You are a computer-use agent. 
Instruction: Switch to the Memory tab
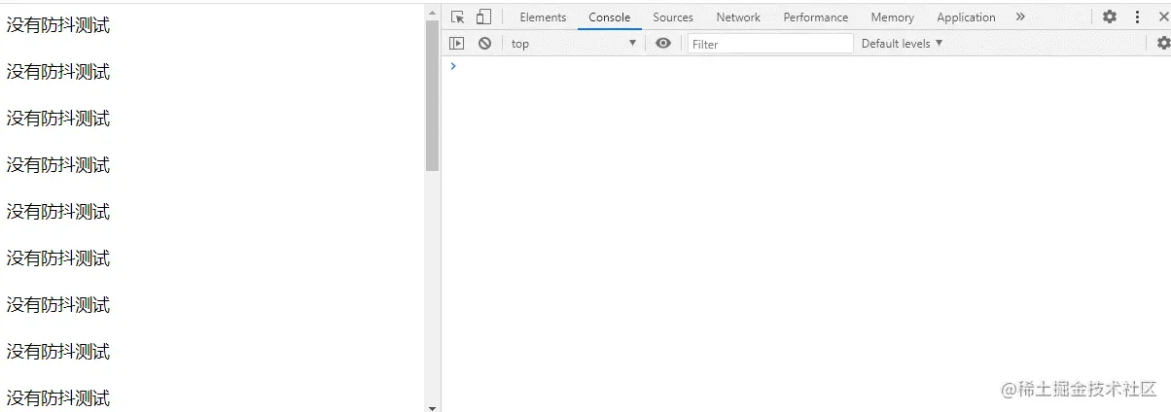click(892, 17)
